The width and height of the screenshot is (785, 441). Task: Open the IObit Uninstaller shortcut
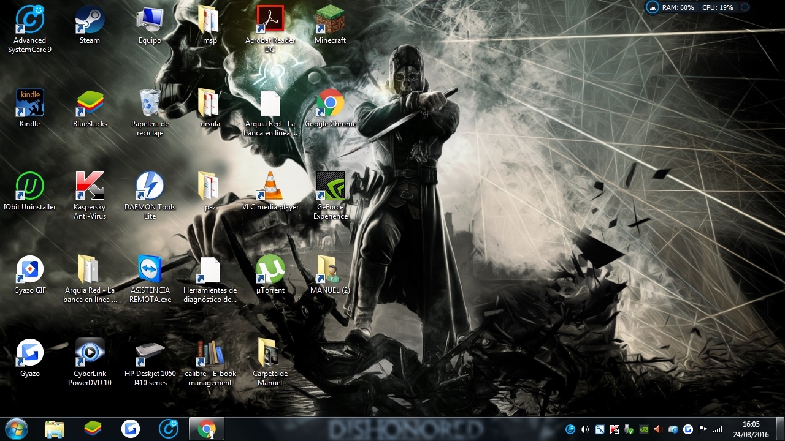29,192
